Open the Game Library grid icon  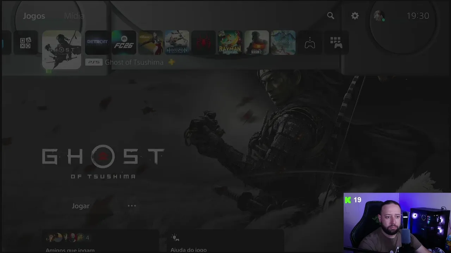[336, 43]
